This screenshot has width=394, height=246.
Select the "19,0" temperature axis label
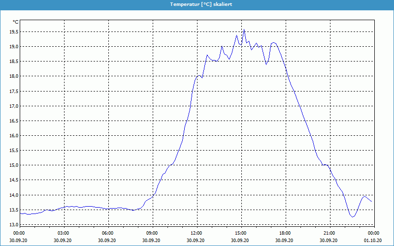pos(14,47)
